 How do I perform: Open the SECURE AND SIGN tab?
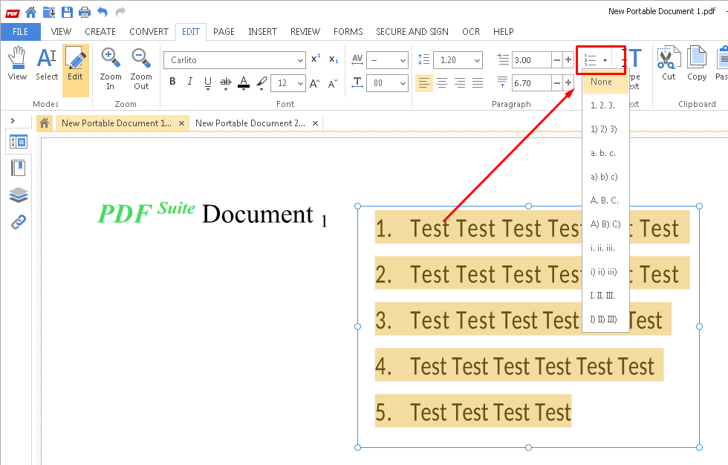pos(412,31)
